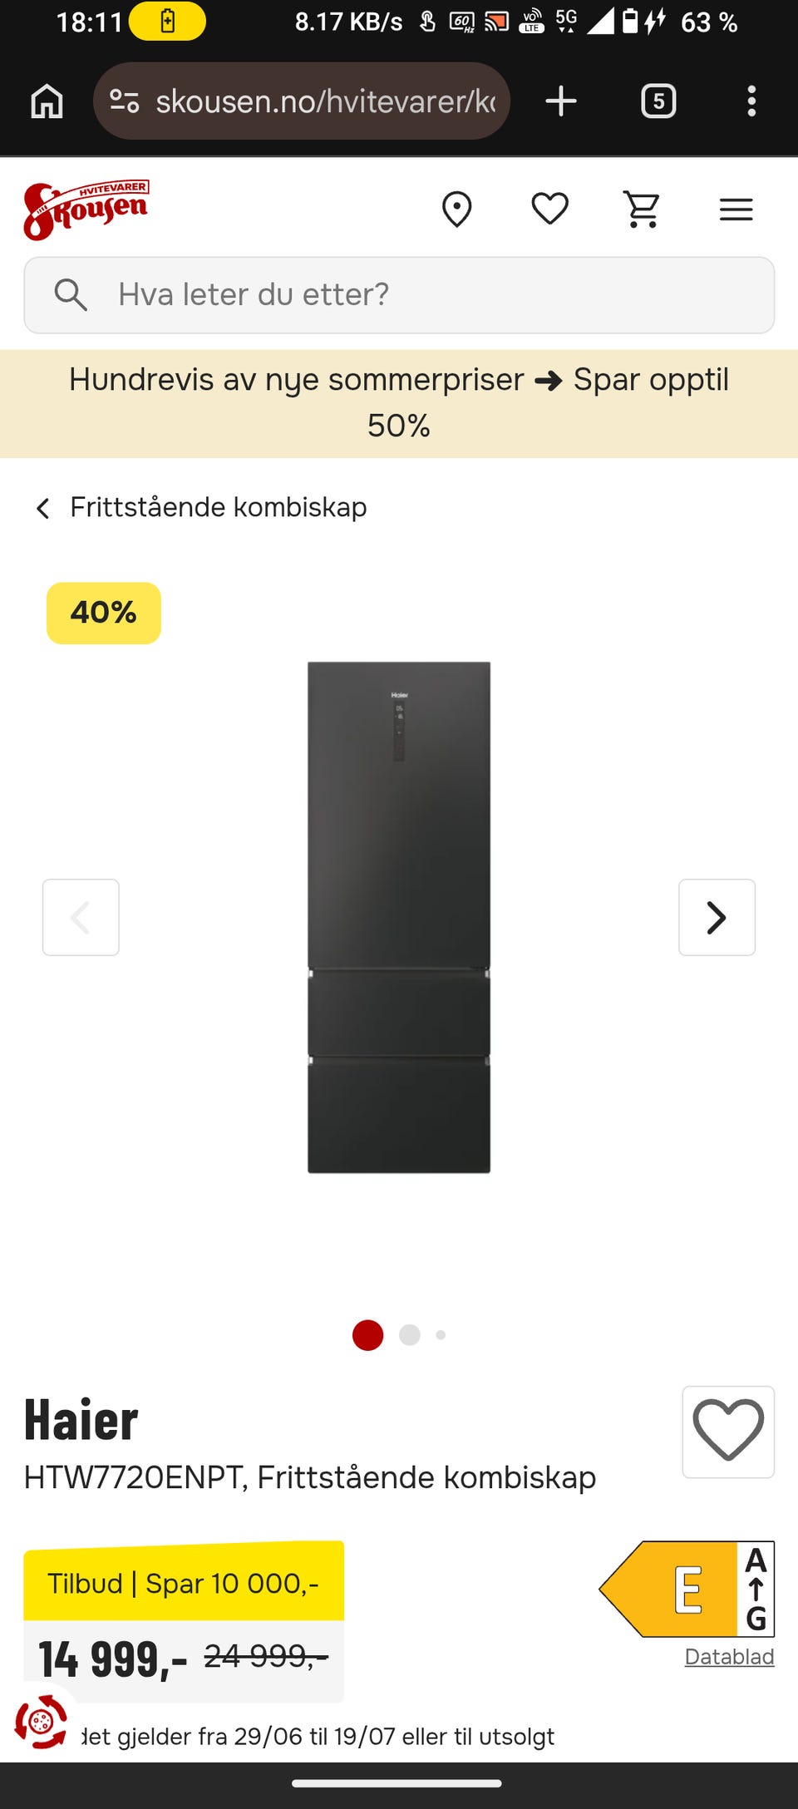798x1809 pixels.
Task: Select the first red carousel dot
Action: click(367, 1334)
